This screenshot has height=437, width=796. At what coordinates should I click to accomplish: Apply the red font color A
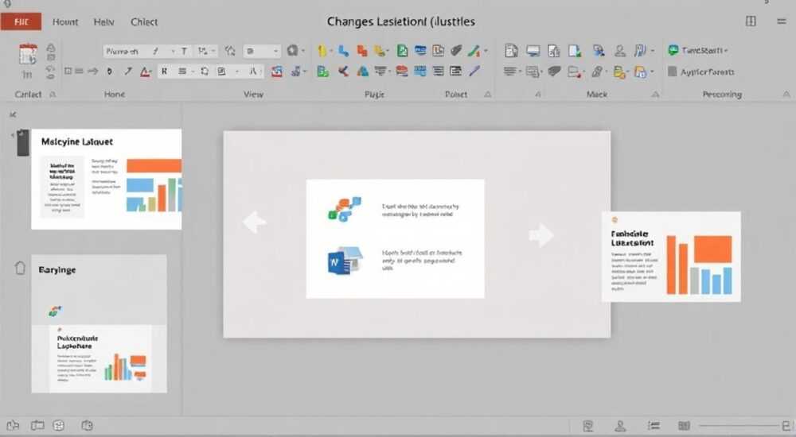tap(145, 72)
